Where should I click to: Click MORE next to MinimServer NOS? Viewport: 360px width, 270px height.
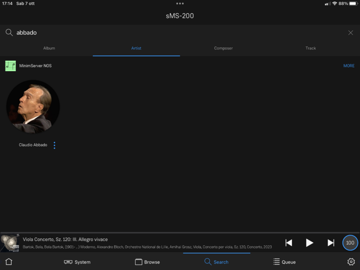click(349, 65)
